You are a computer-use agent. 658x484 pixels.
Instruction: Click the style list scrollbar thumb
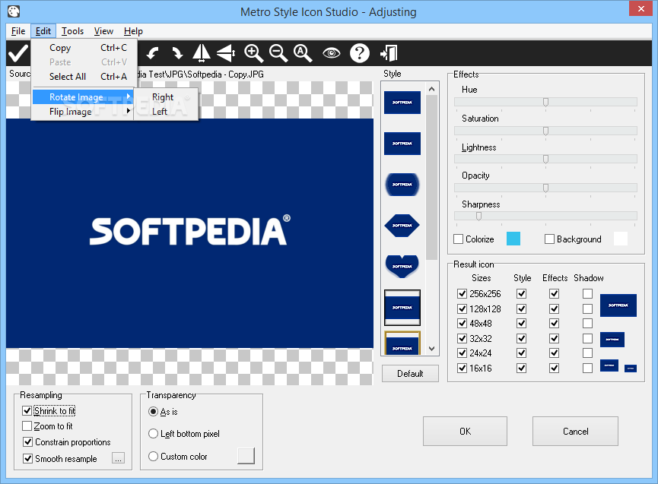click(x=431, y=177)
